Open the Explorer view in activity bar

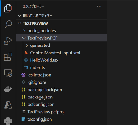click(x=8, y=8)
